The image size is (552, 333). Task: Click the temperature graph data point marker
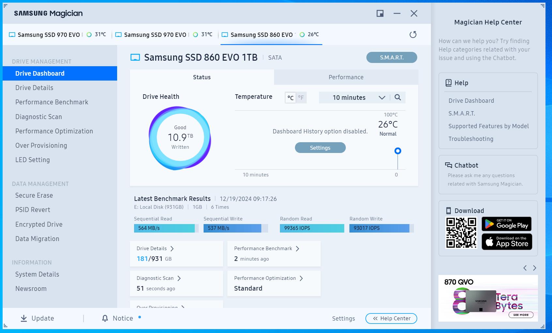tap(398, 151)
